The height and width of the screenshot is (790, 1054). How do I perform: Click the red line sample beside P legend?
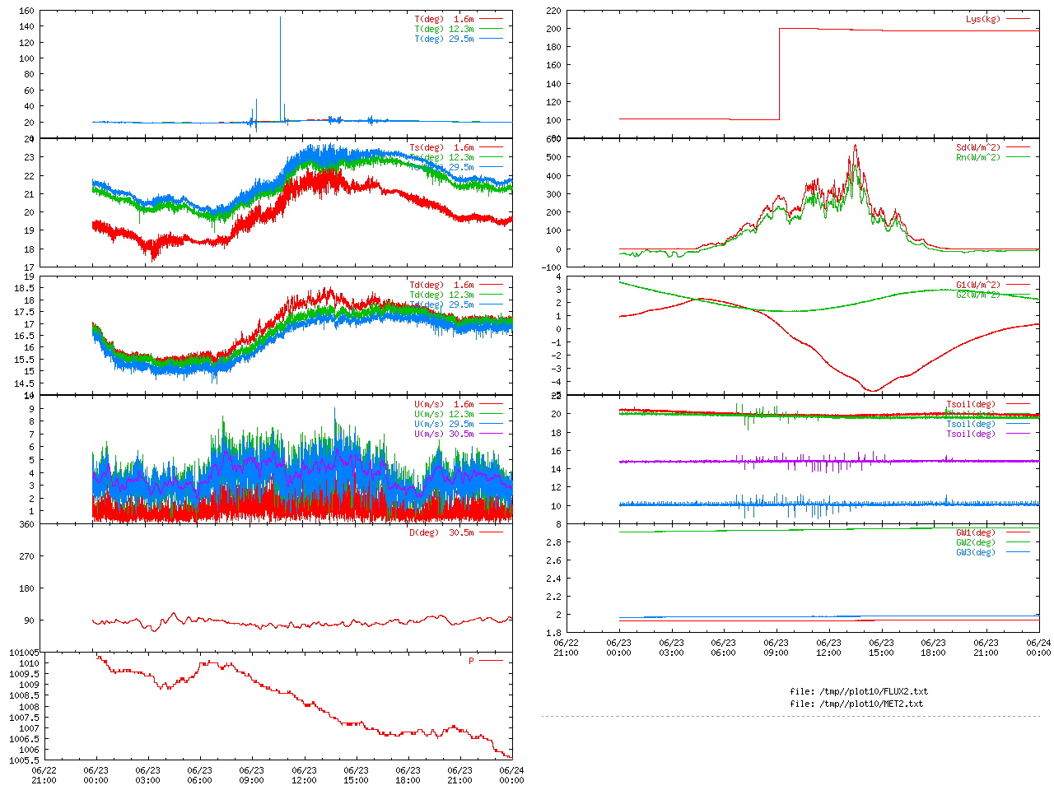pos(491,661)
